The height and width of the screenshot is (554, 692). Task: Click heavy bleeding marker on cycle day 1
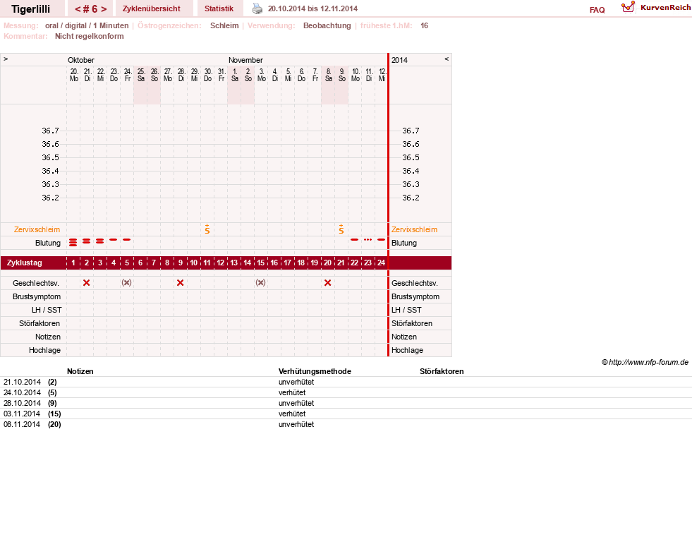coord(73,242)
